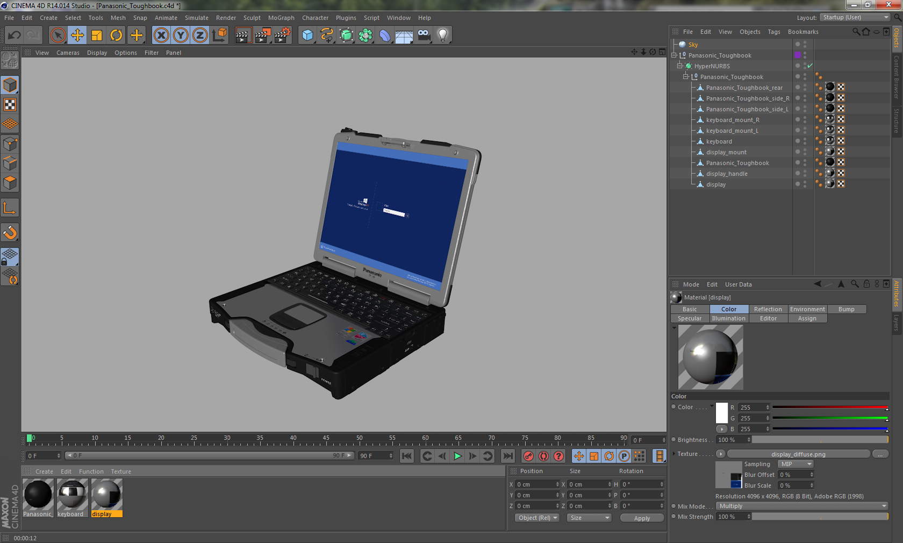Click the coordinate system icon
Viewport: 903px width, 543px height.
click(219, 35)
